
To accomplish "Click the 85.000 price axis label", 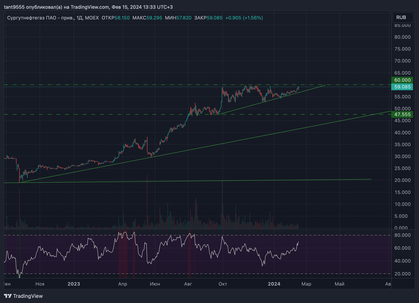I will tap(402, 25).
